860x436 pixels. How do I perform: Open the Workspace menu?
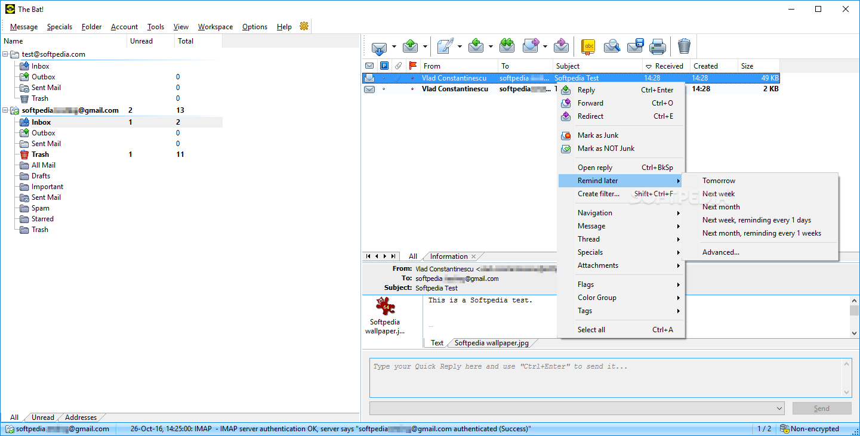[215, 26]
